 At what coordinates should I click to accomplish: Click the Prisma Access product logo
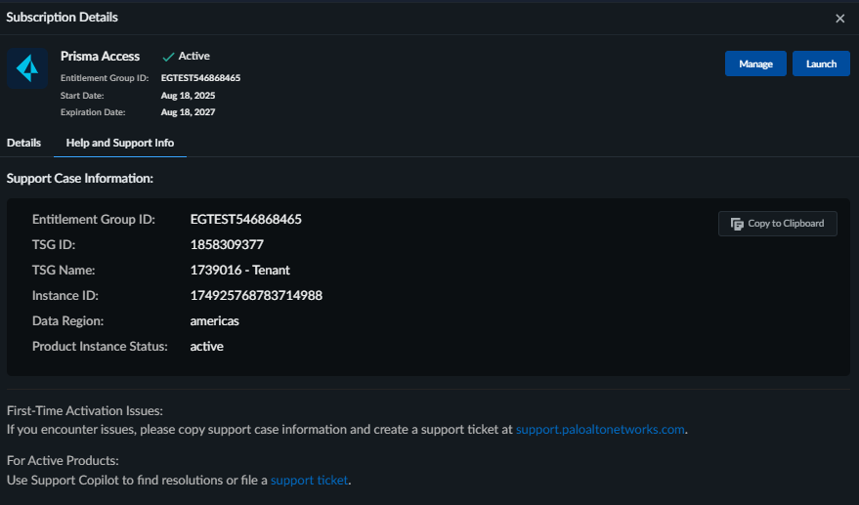(27, 69)
